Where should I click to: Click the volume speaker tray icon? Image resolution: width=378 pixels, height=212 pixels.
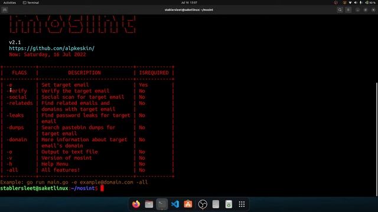pyautogui.click(x=356, y=2)
